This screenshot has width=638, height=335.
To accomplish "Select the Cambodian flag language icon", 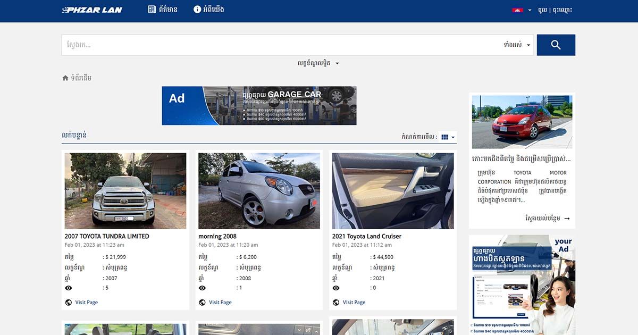I will coord(517,10).
